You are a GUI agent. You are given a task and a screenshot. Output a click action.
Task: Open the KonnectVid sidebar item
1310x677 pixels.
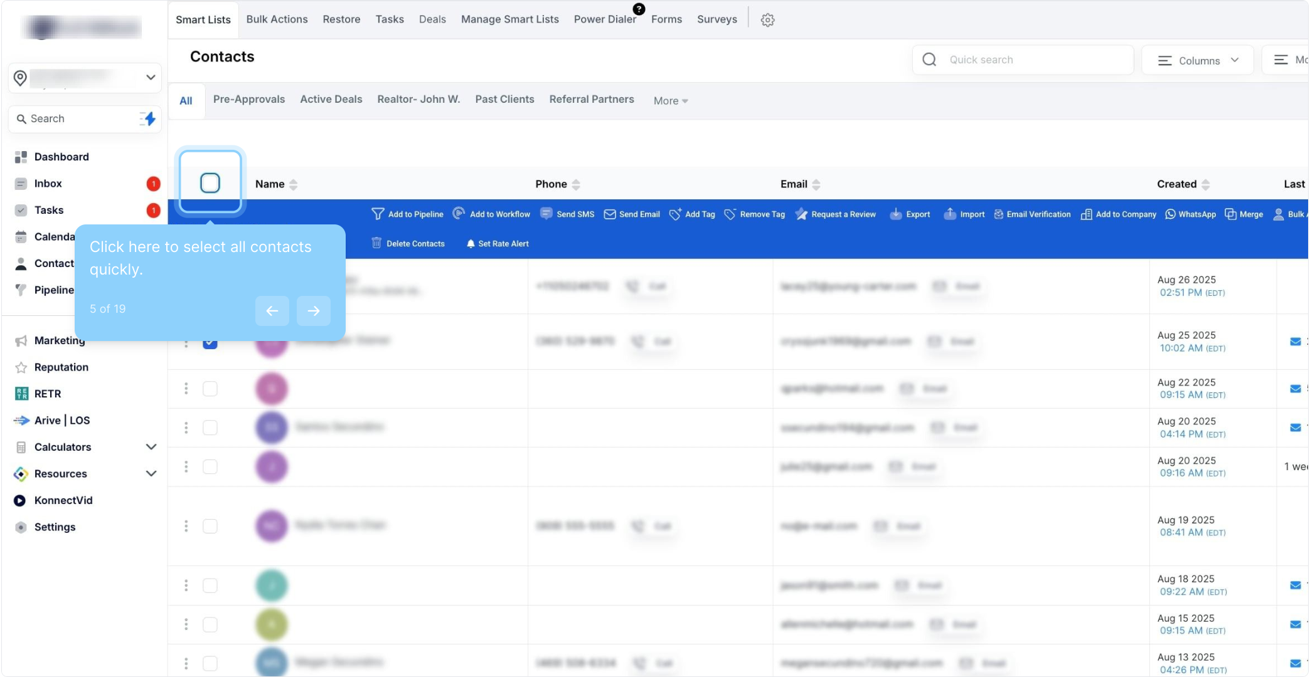(x=63, y=500)
